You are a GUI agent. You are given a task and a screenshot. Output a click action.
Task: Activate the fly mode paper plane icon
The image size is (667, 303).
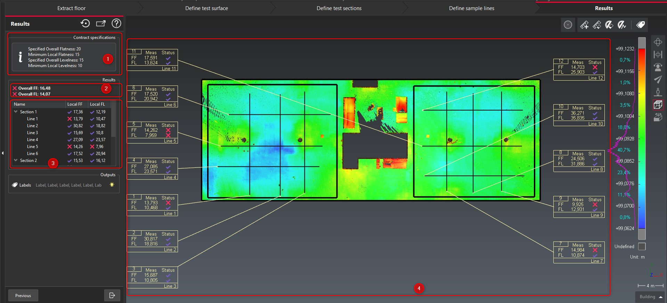tap(658, 80)
